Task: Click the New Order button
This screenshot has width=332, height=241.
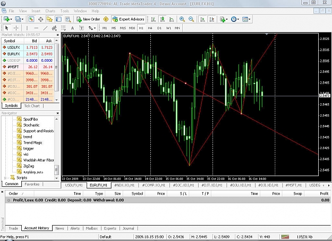Action: [88, 19]
